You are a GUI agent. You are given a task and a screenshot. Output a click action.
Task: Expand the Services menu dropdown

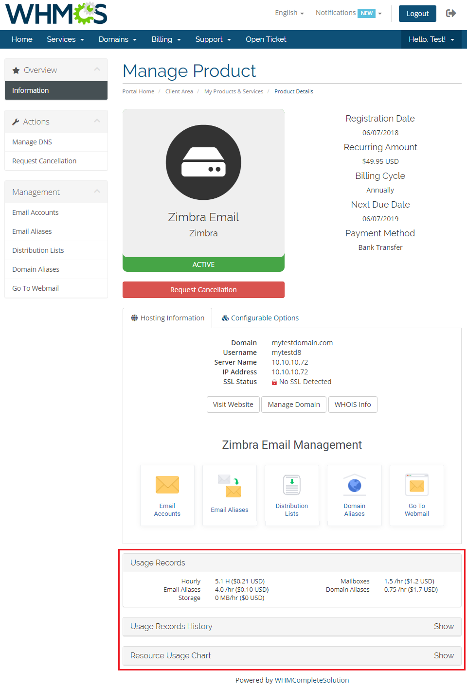coord(65,39)
